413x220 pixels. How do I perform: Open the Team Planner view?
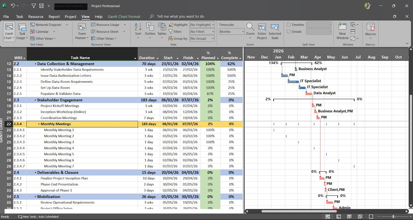pyautogui.click(x=82, y=31)
